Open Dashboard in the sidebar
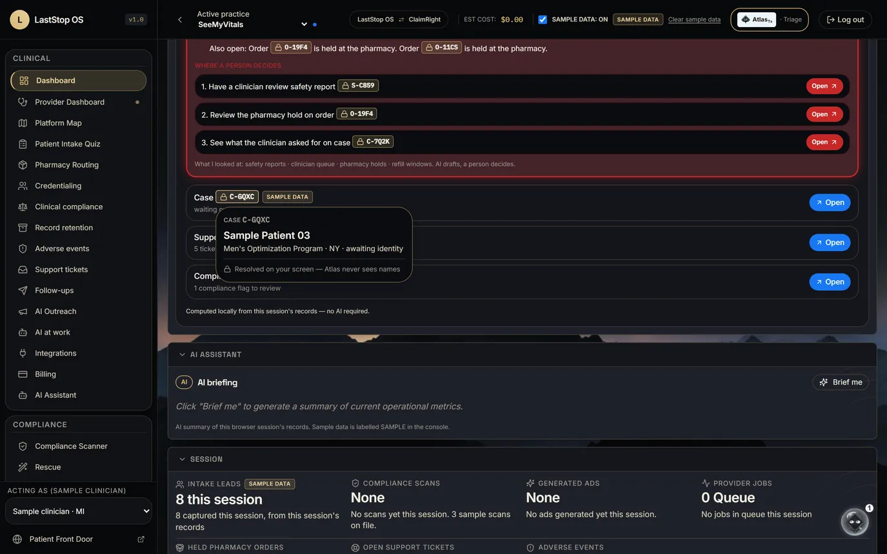This screenshot has width=887, height=554. click(x=78, y=81)
